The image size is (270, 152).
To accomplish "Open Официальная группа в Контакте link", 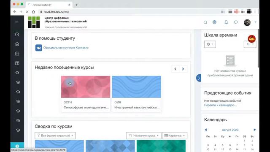I will 66,48.
